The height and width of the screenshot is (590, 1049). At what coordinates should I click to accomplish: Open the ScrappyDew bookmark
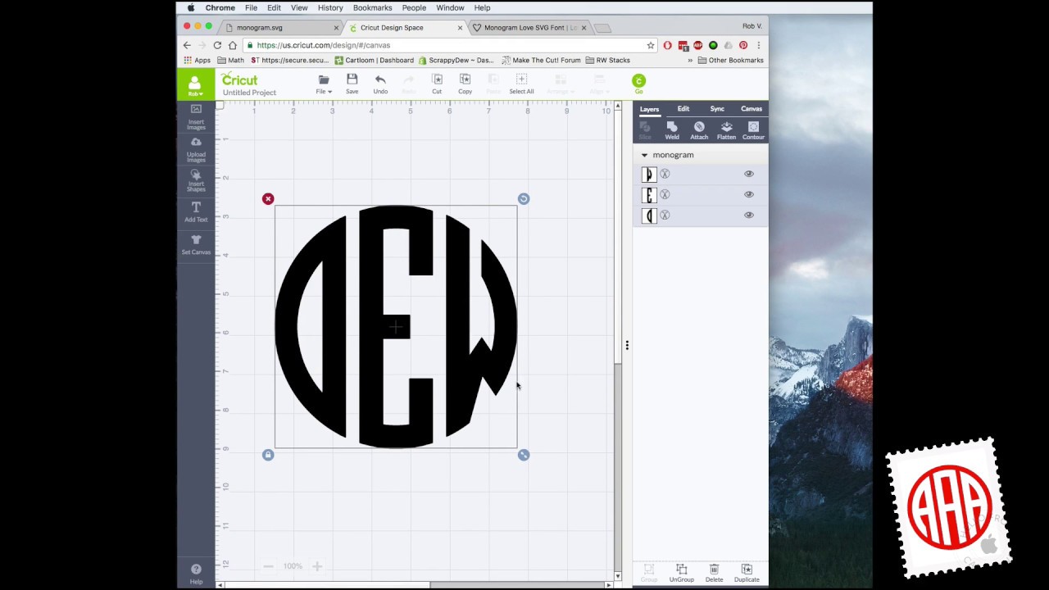coord(456,61)
